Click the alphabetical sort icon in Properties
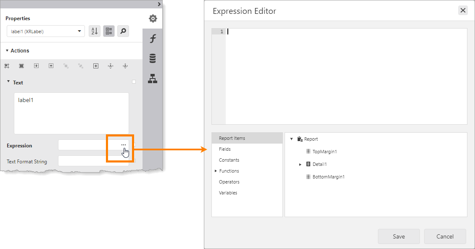Screen dimensions: 475x249 pos(94,31)
